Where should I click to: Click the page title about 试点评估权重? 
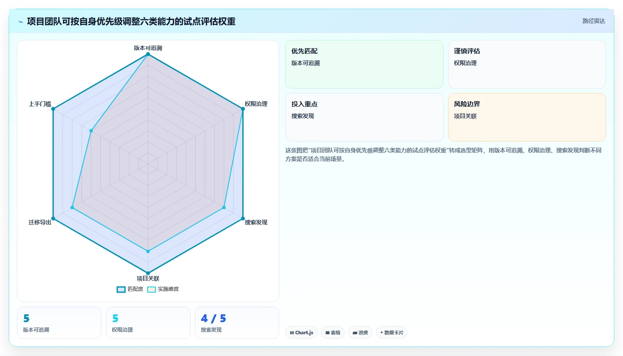click(x=131, y=21)
